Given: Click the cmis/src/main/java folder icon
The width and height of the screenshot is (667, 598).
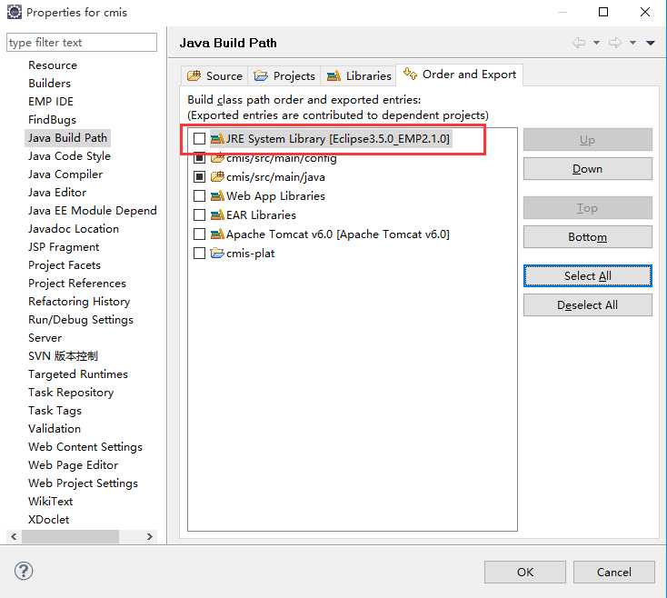Looking at the screenshot, I should 217,176.
